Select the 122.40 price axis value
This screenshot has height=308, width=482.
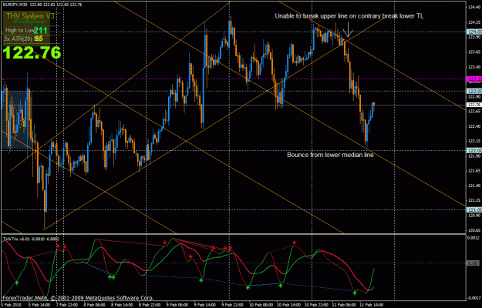pos(474,126)
